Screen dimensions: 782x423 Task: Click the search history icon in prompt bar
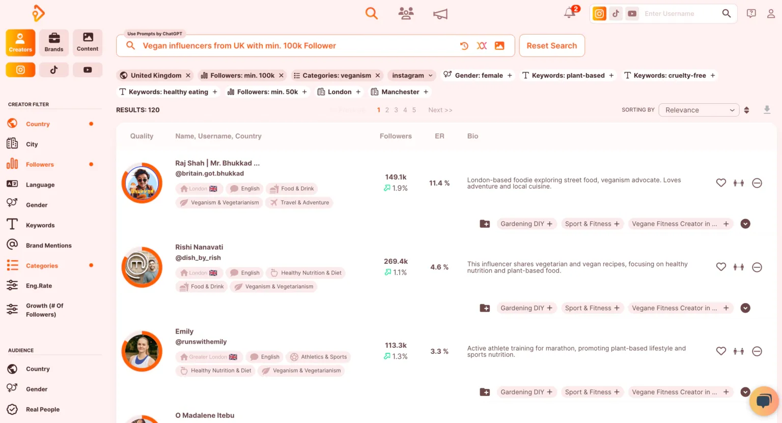click(464, 46)
